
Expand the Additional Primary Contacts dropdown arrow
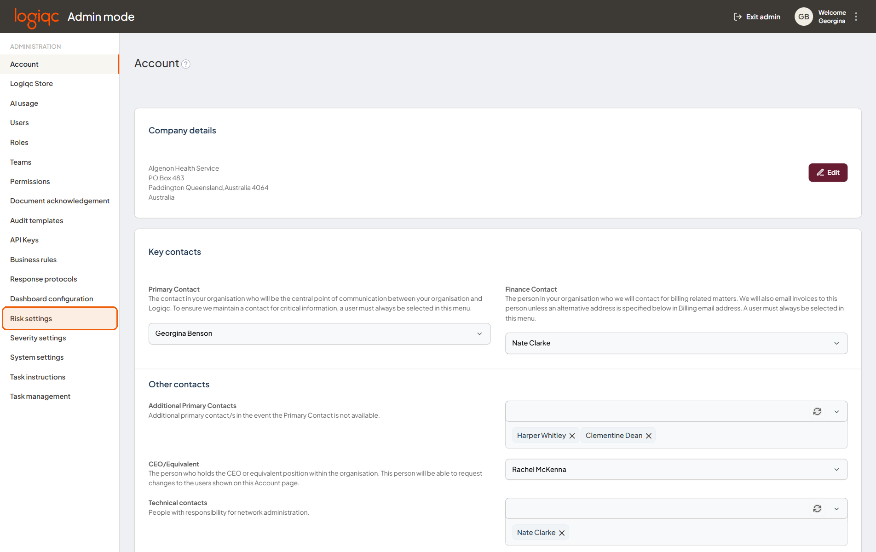836,412
